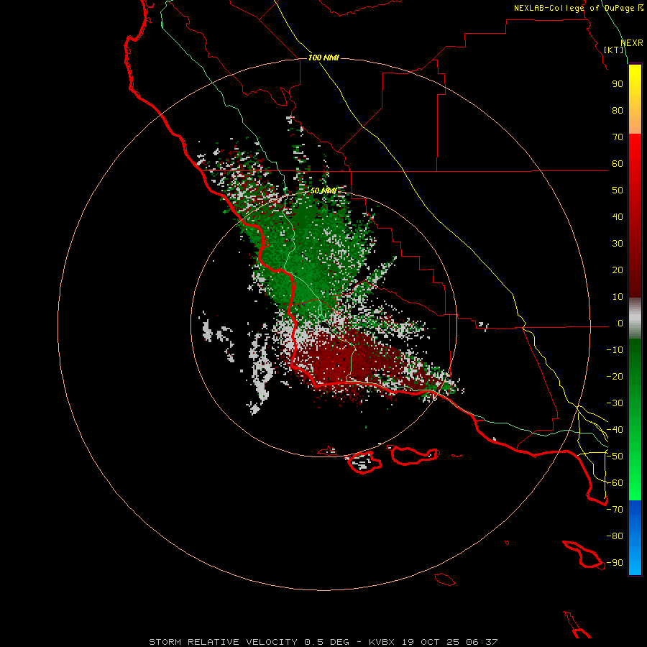Click the -90 value on the velocity scale
647x647 pixels.
click(x=615, y=563)
